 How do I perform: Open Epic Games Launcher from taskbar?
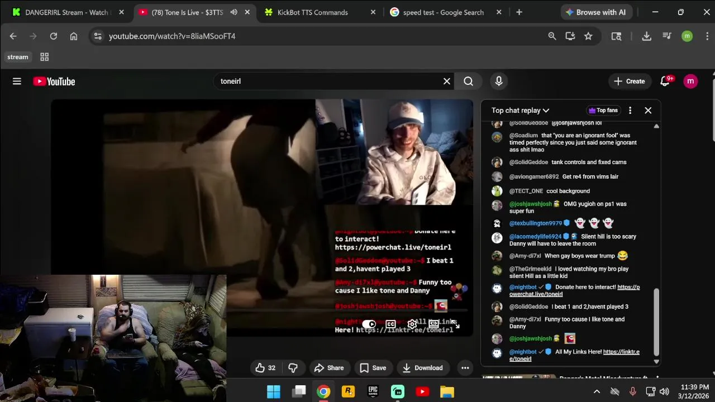[373, 392]
